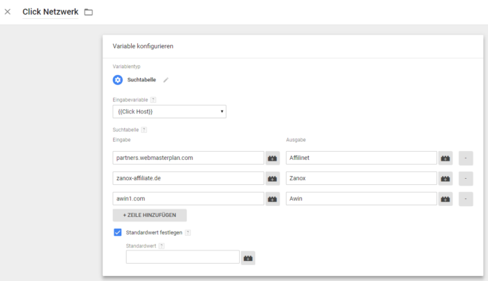Click the Click Netzwerk variable name
Screen dimensions: 488x281
(x=50, y=12)
